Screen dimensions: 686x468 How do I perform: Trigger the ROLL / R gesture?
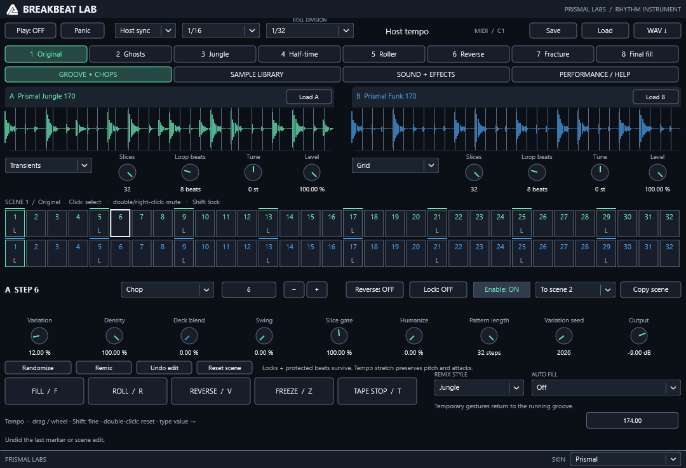(127, 391)
